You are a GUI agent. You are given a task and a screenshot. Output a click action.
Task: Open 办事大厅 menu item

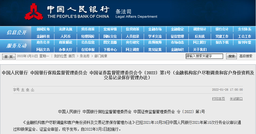[x=65, y=50]
